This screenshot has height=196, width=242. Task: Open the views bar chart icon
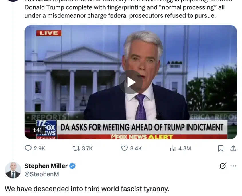pyautogui.click(x=172, y=148)
